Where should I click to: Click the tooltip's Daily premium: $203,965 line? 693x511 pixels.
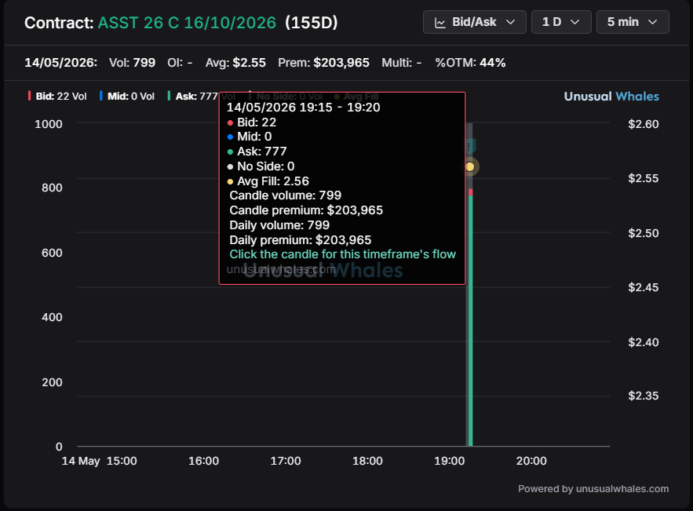pos(301,240)
